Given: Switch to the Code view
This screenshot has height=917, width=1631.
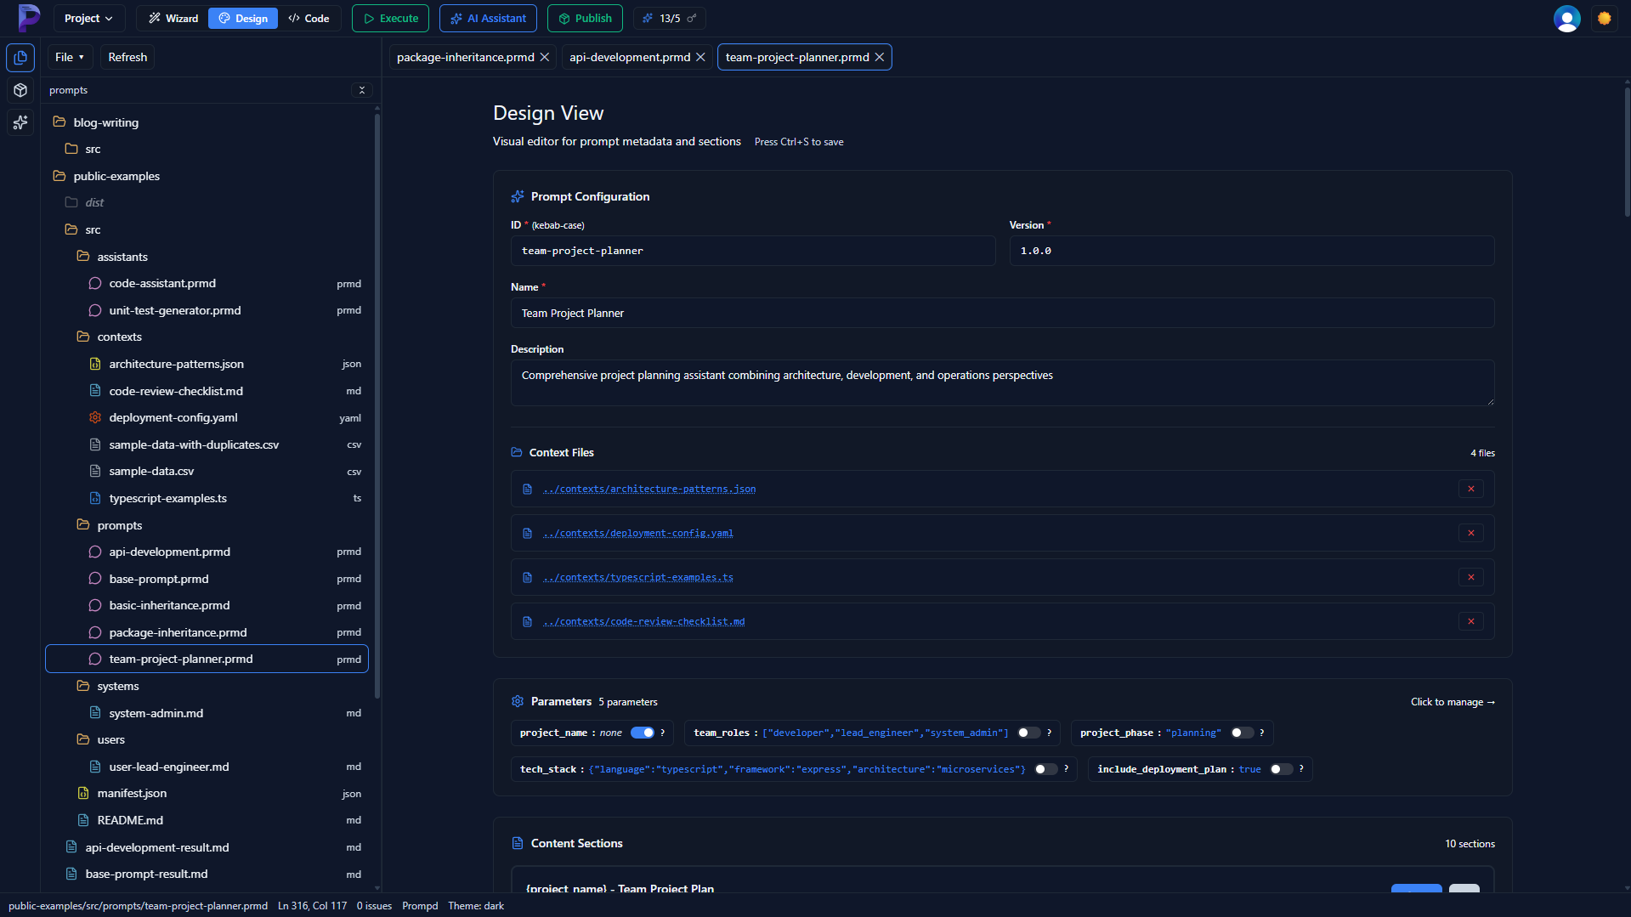Looking at the screenshot, I should [x=309, y=17].
